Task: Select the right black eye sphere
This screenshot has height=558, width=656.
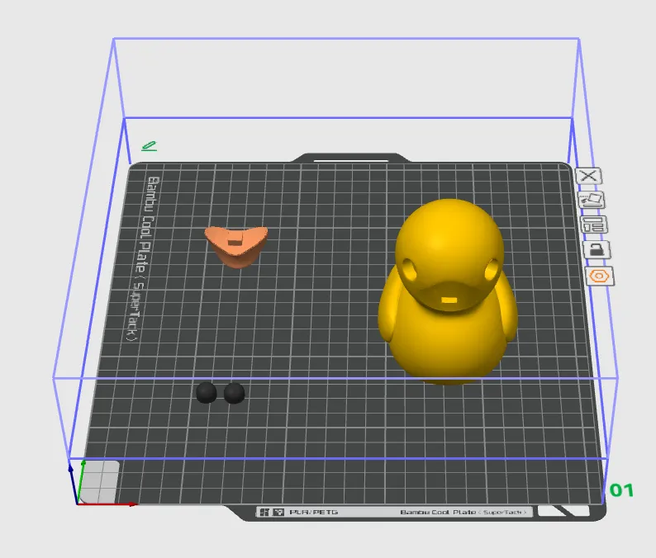Action: tap(235, 393)
